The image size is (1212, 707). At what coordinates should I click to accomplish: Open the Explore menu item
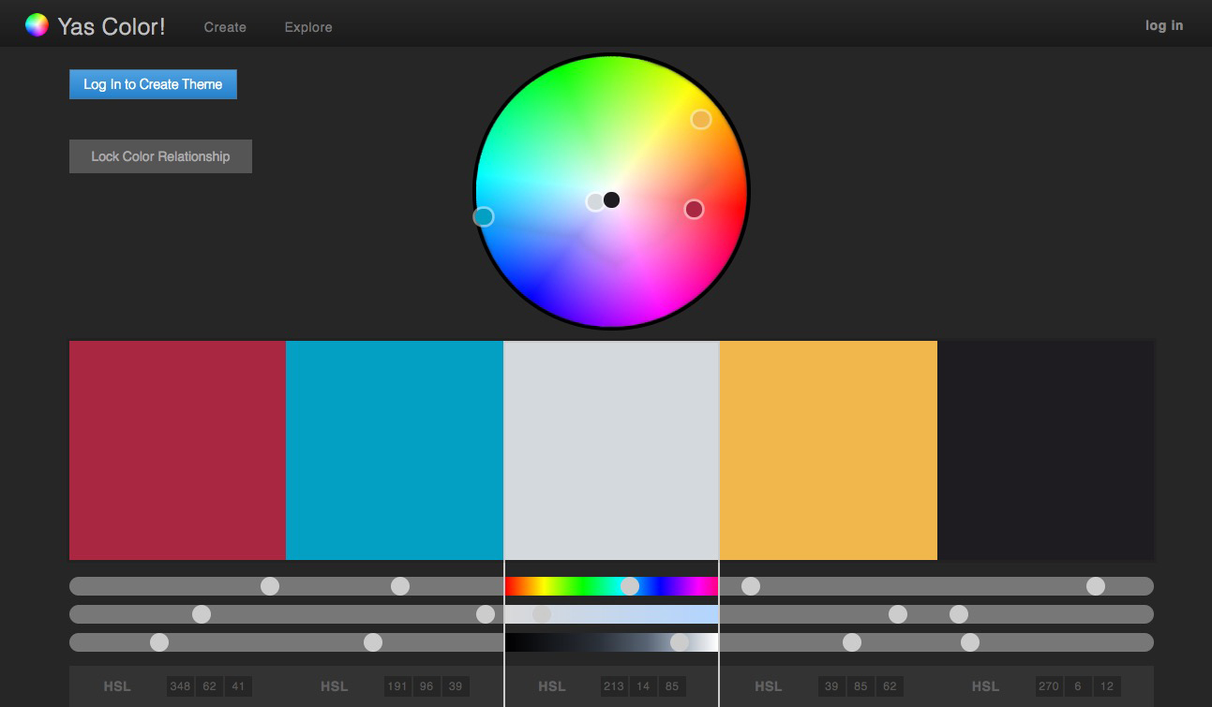(x=308, y=27)
